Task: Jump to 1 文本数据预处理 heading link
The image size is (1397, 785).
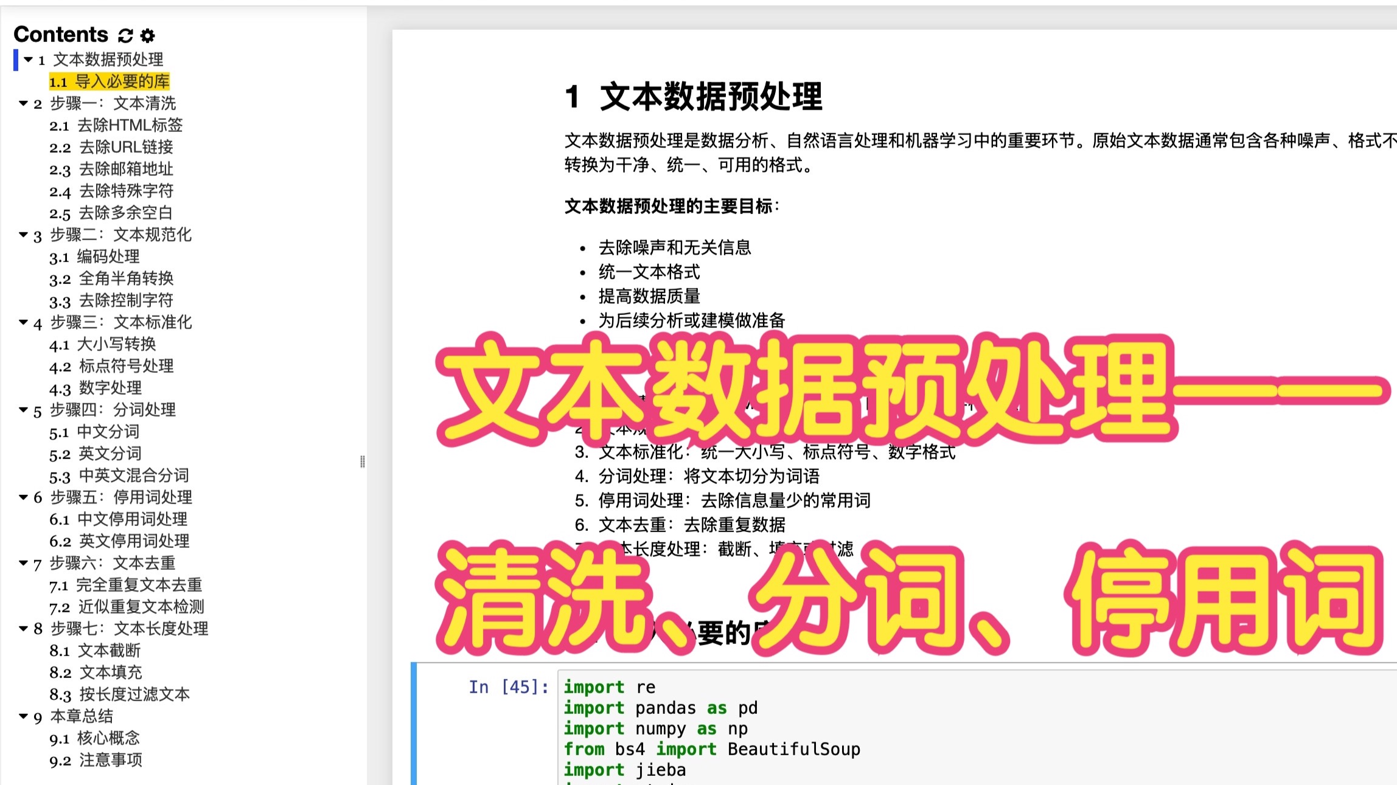Action: coord(101,60)
